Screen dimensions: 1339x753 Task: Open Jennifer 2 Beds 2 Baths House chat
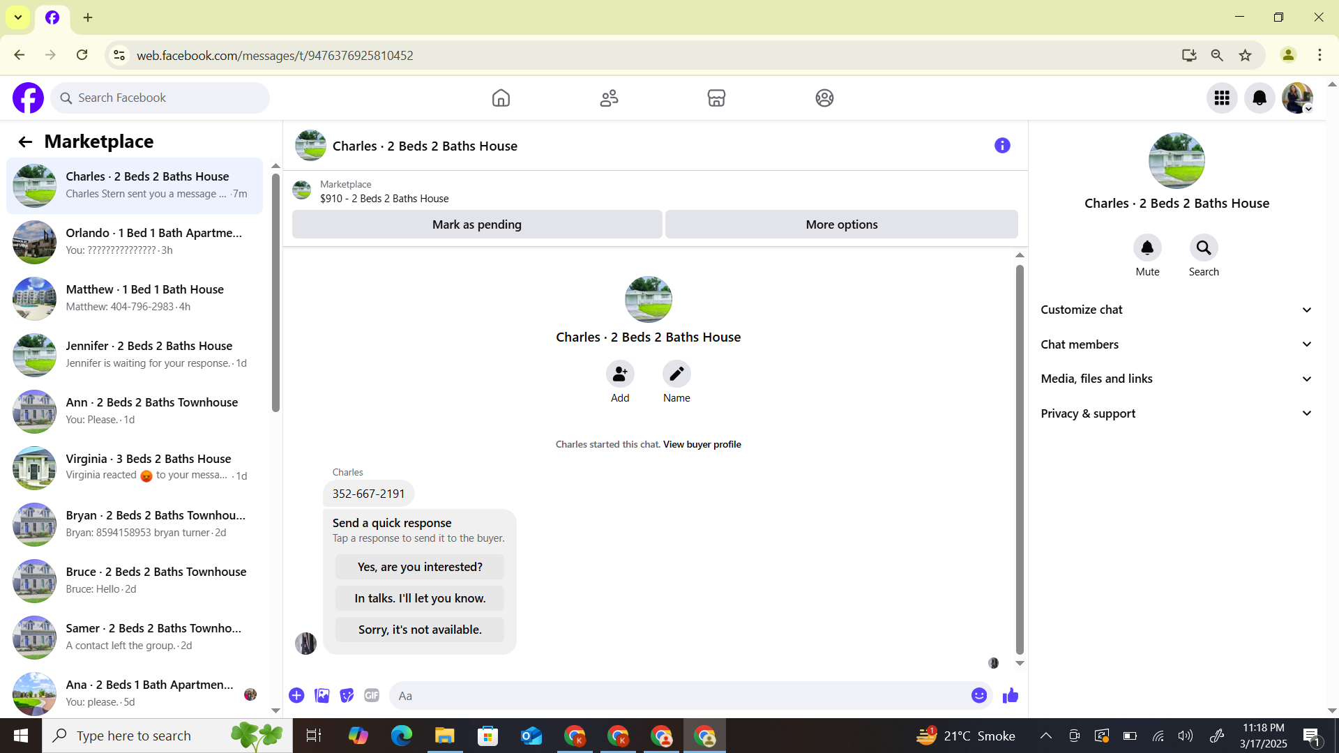pyautogui.click(x=135, y=355)
